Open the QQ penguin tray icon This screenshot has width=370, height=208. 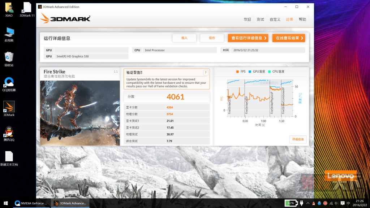[x=314, y=203]
